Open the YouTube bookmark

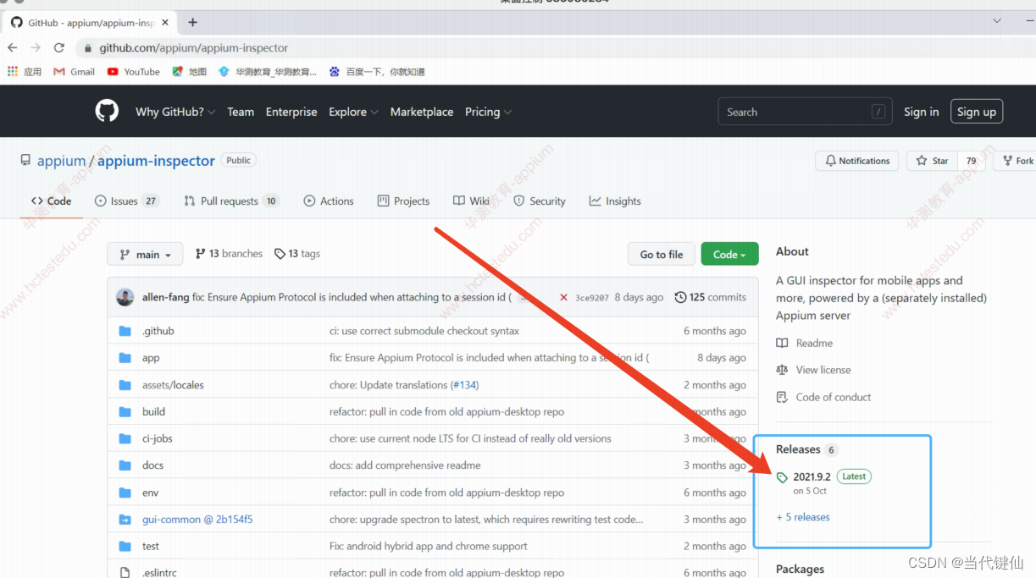[134, 72]
